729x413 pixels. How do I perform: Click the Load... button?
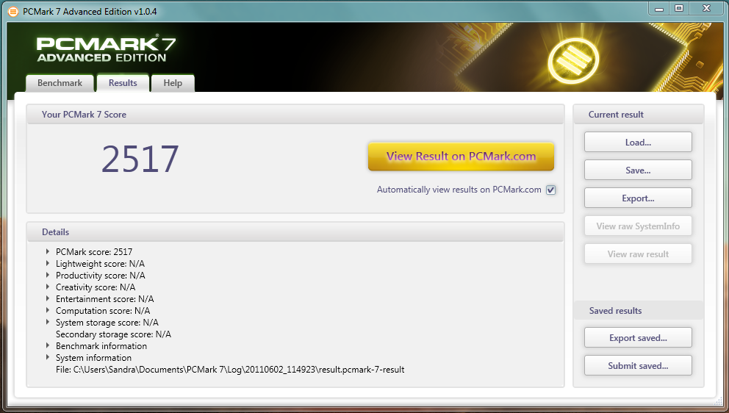[638, 143]
